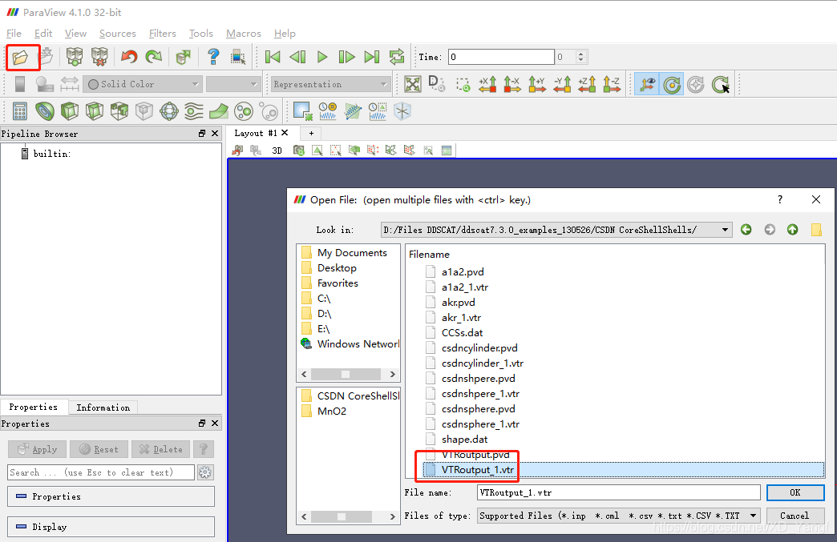Set view direction to +Y

coord(537,84)
